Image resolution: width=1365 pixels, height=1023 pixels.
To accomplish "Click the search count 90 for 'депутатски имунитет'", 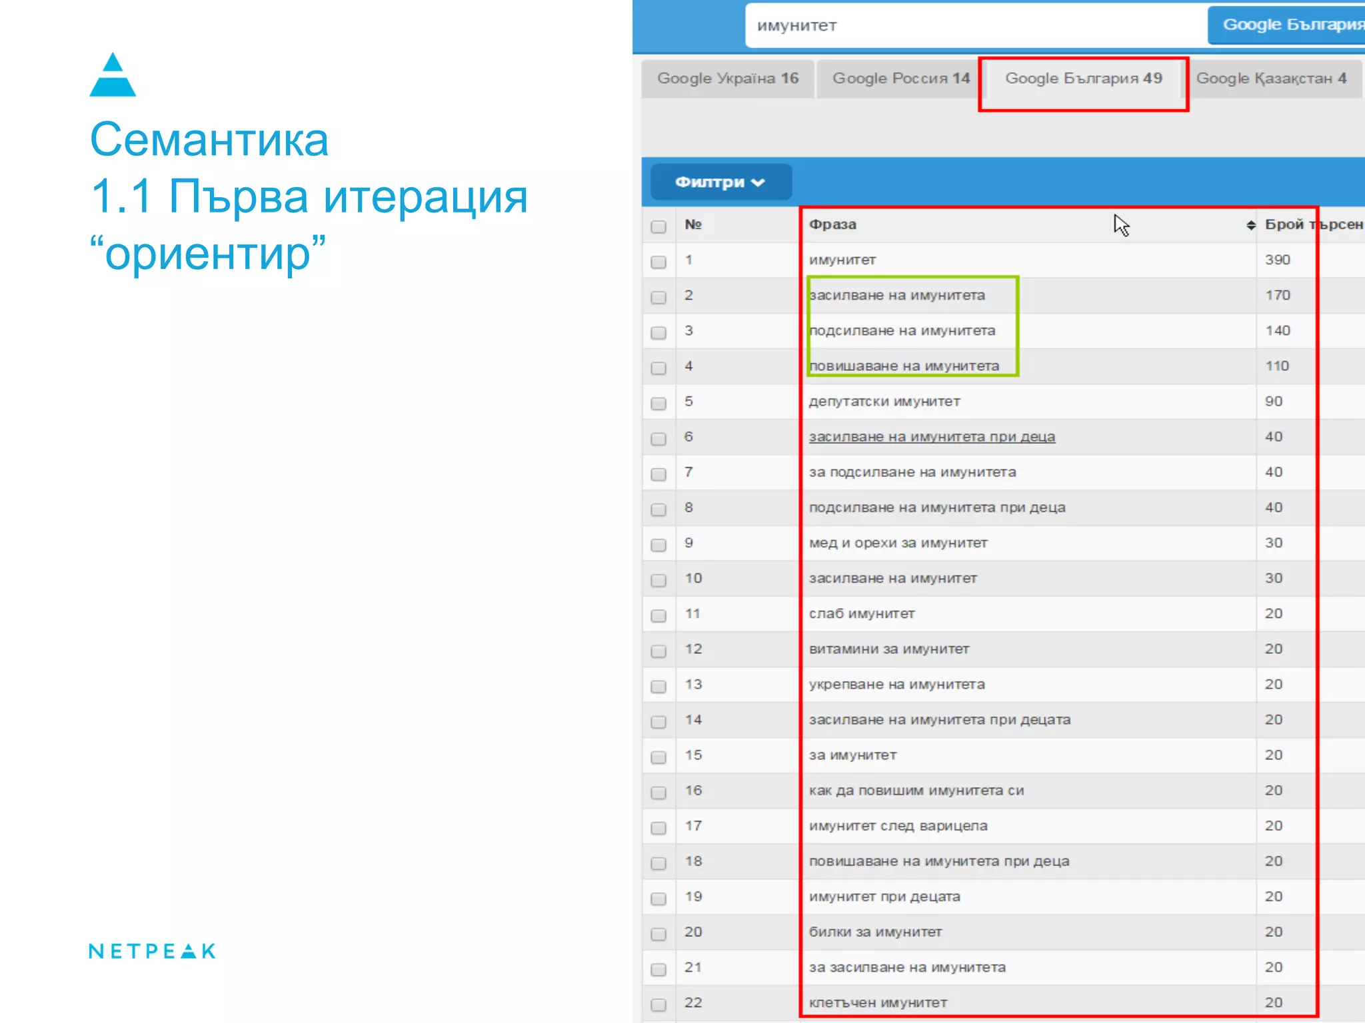I will click(1274, 401).
